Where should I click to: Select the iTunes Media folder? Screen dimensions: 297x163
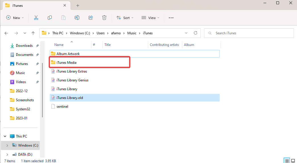pos(134,63)
